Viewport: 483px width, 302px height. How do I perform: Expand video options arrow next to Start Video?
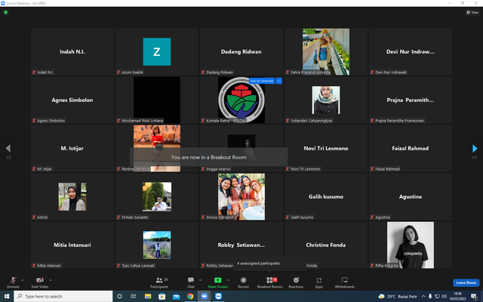click(x=51, y=280)
